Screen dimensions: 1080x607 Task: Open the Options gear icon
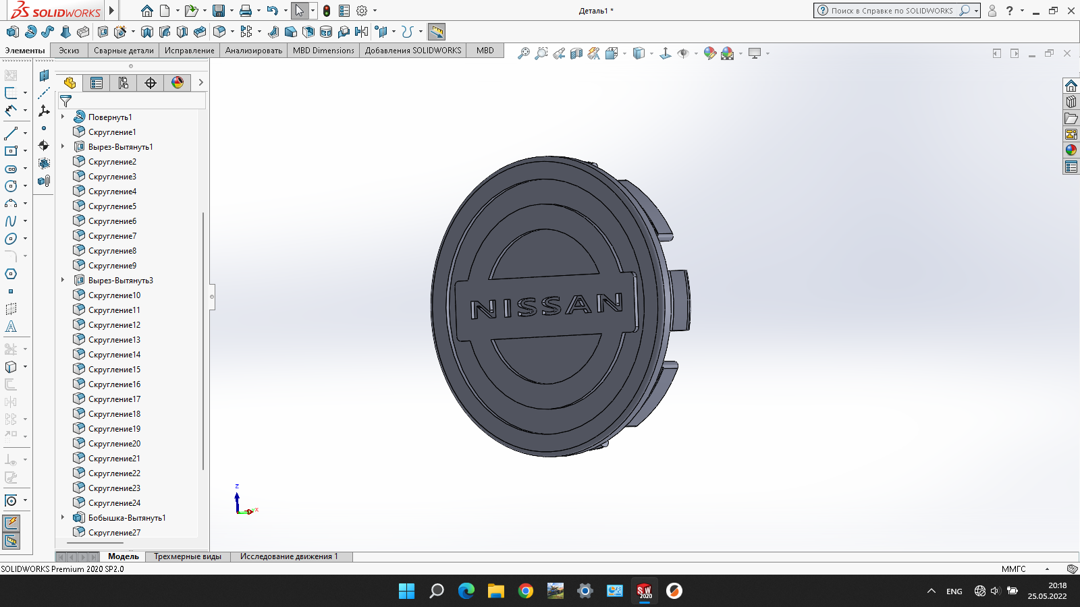pyautogui.click(x=362, y=11)
